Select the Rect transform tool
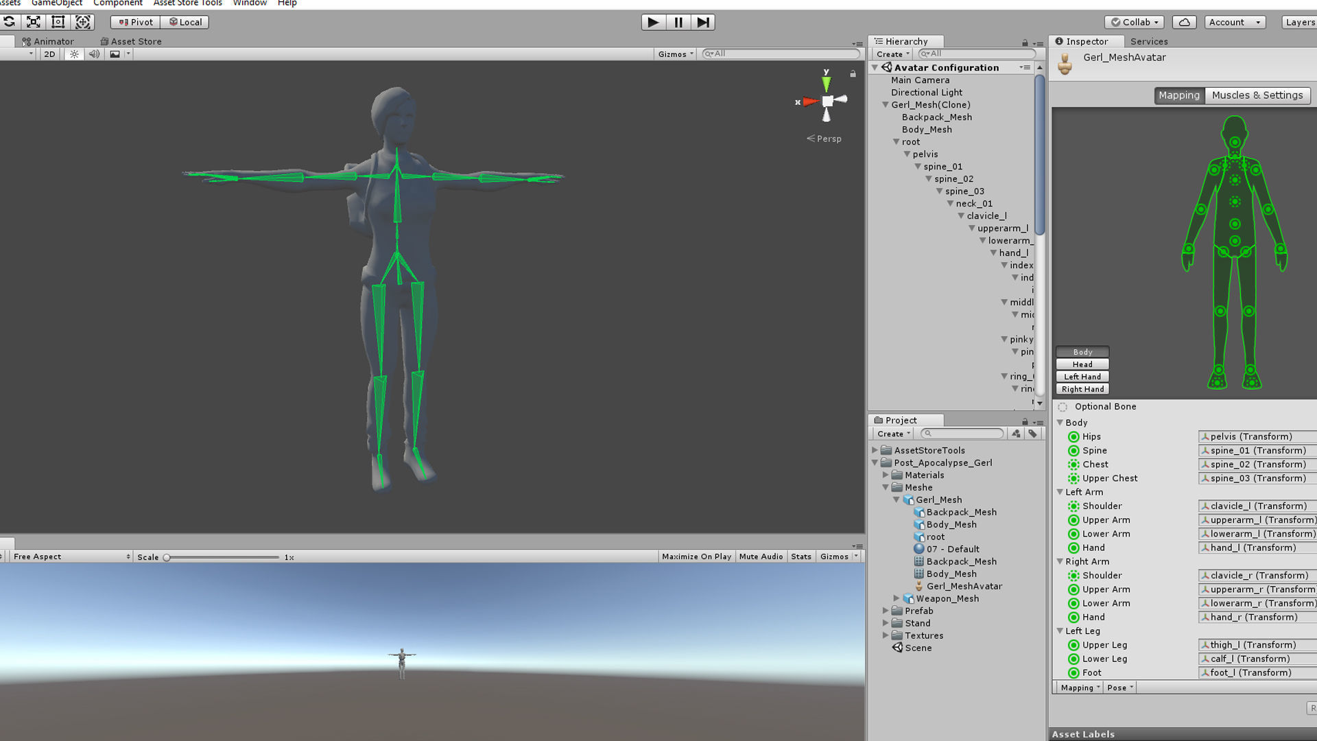 click(x=58, y=22)
